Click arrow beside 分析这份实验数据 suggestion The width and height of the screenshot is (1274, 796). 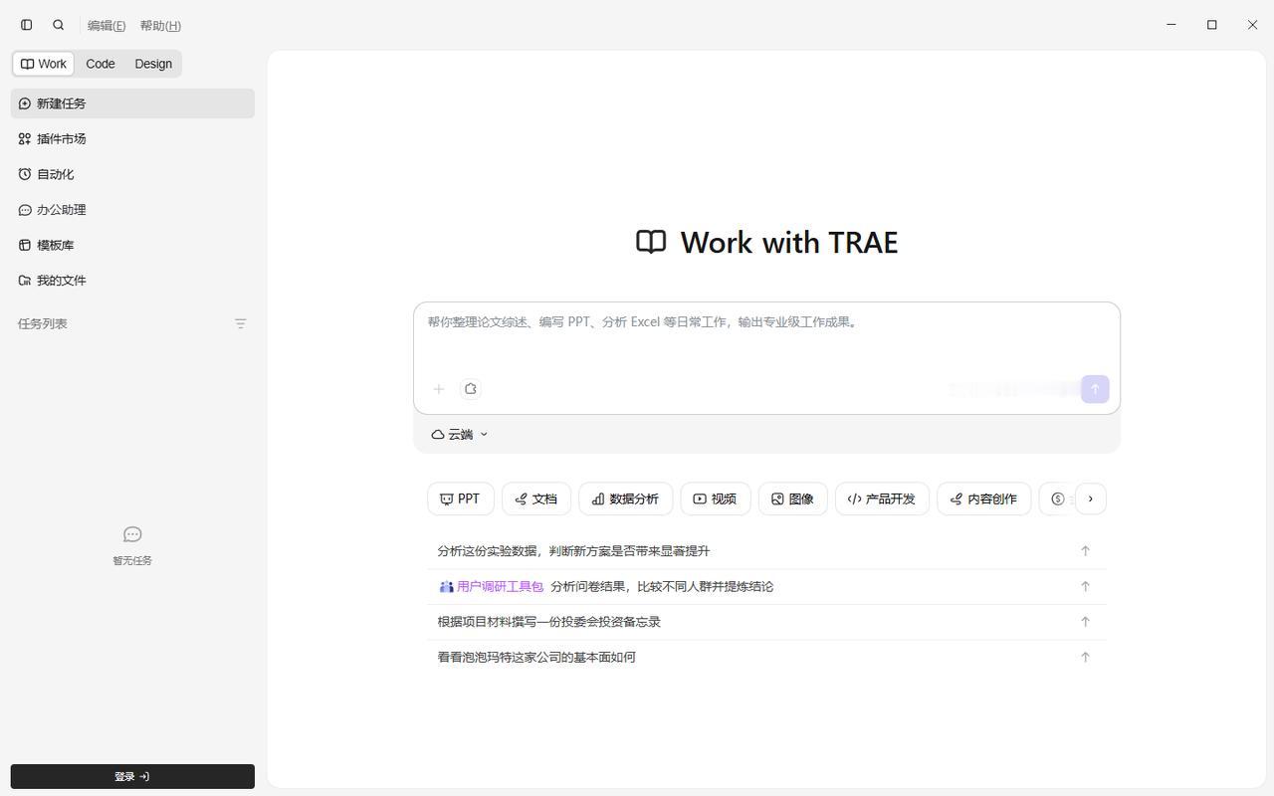pyautogui.click(x=1085, y=551)
